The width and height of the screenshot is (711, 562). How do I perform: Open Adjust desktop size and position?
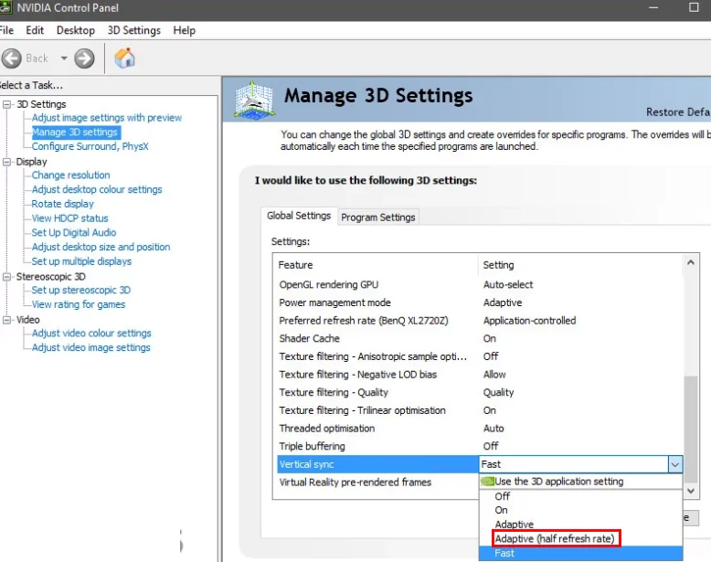coord(101,248)
